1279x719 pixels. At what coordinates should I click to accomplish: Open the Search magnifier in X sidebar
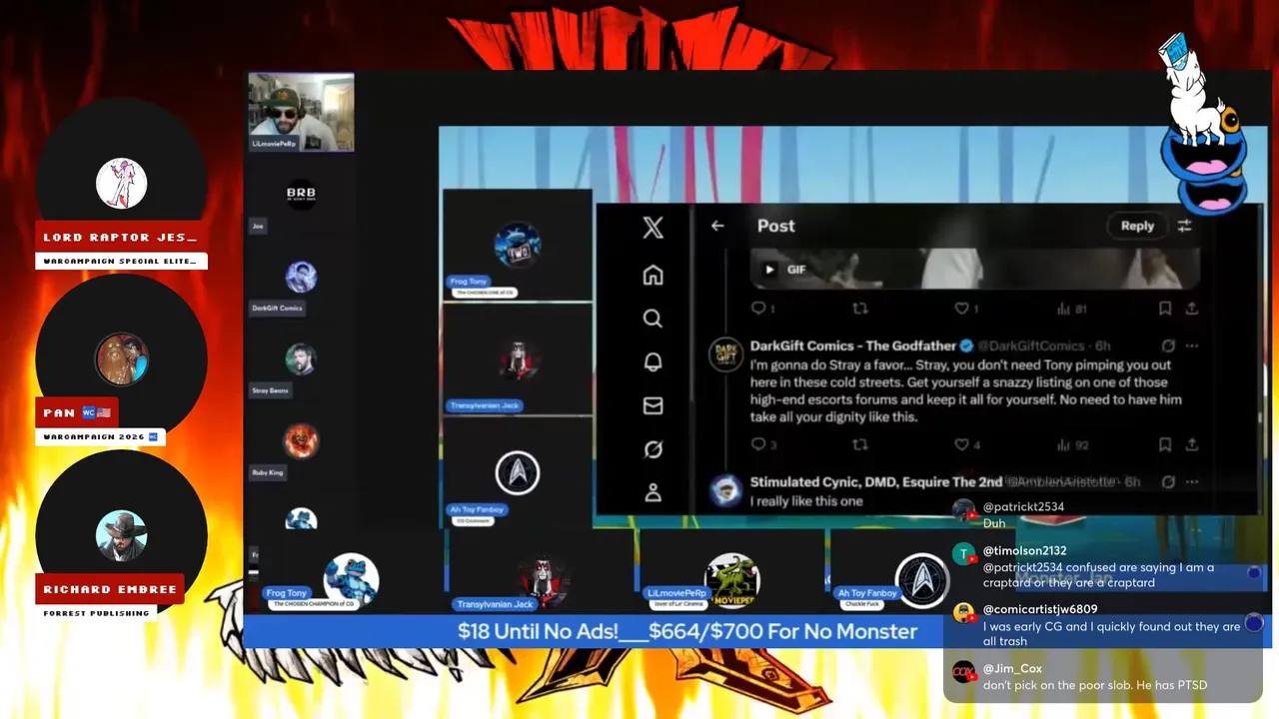[x=652, y=319]
